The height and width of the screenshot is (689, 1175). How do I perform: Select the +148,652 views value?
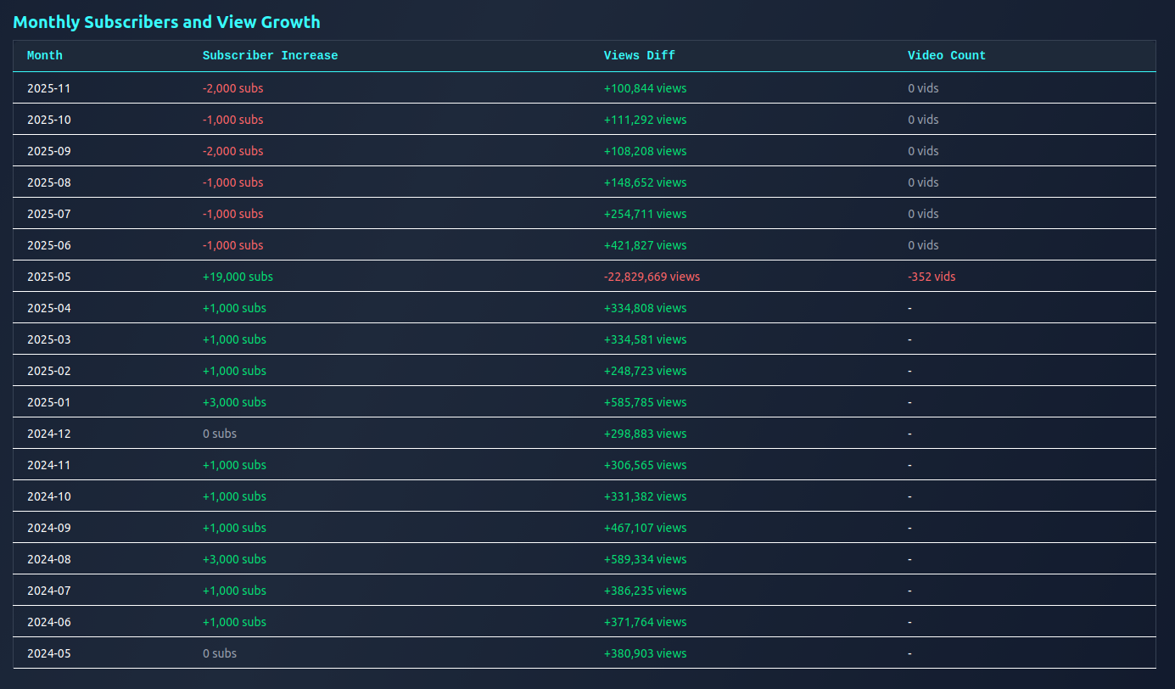[x=646, y=182]
